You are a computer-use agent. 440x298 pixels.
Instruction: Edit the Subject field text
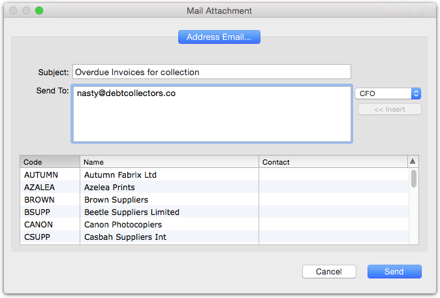tap(212, 72)
